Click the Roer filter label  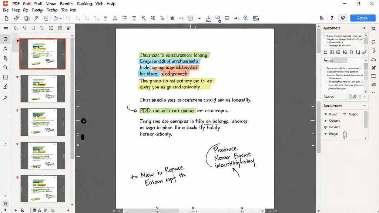coord(333,114)
